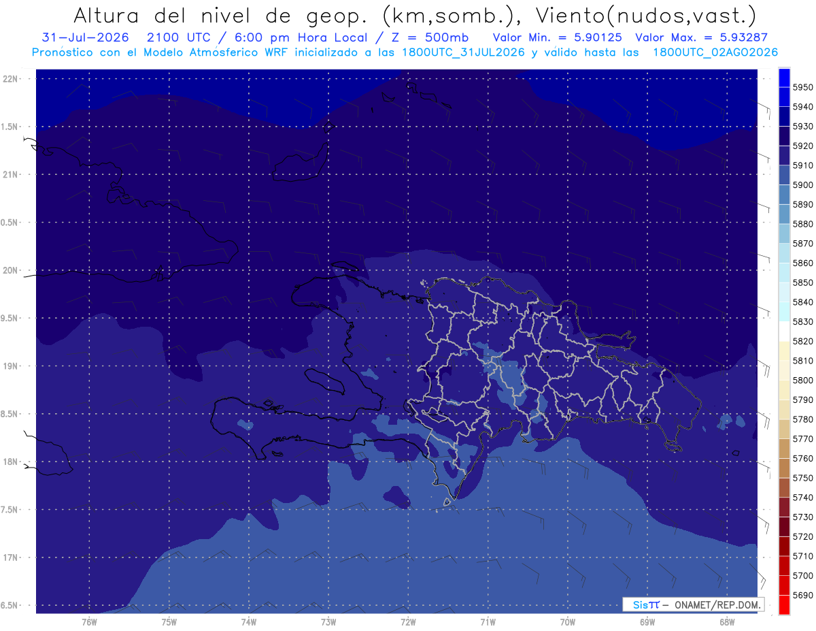
Task: Click the '5740' legend value
Action: [x=803, y=498]
